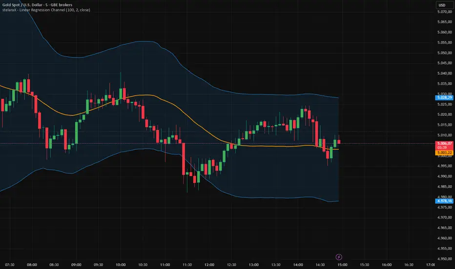Click the 5.040,00 level on price scale
This screenshot has width=455, height=269.
coord(444,73)
